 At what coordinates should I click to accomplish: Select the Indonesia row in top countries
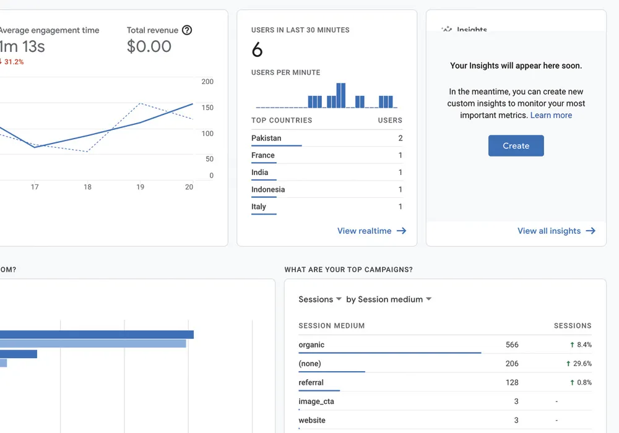point(327,190)
